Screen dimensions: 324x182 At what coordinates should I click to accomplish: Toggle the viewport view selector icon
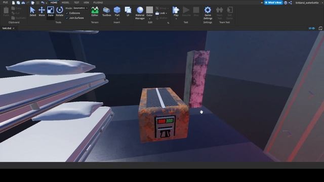pyautogui.click(x=312, y=28)
